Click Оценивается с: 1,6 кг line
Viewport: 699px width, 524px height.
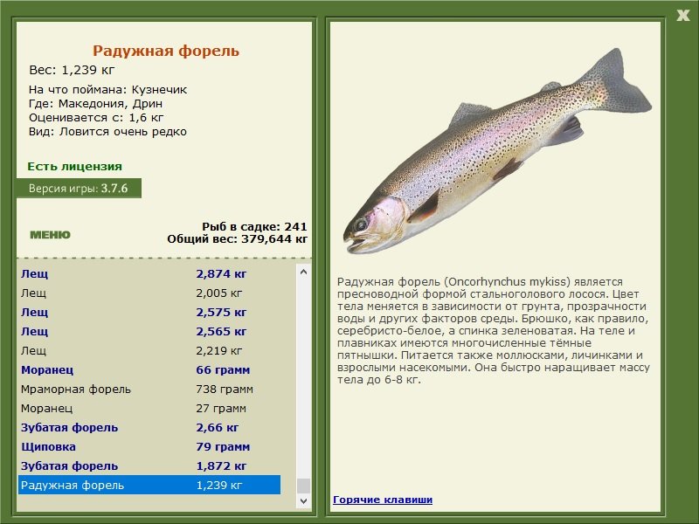click(x=96, y=118)
